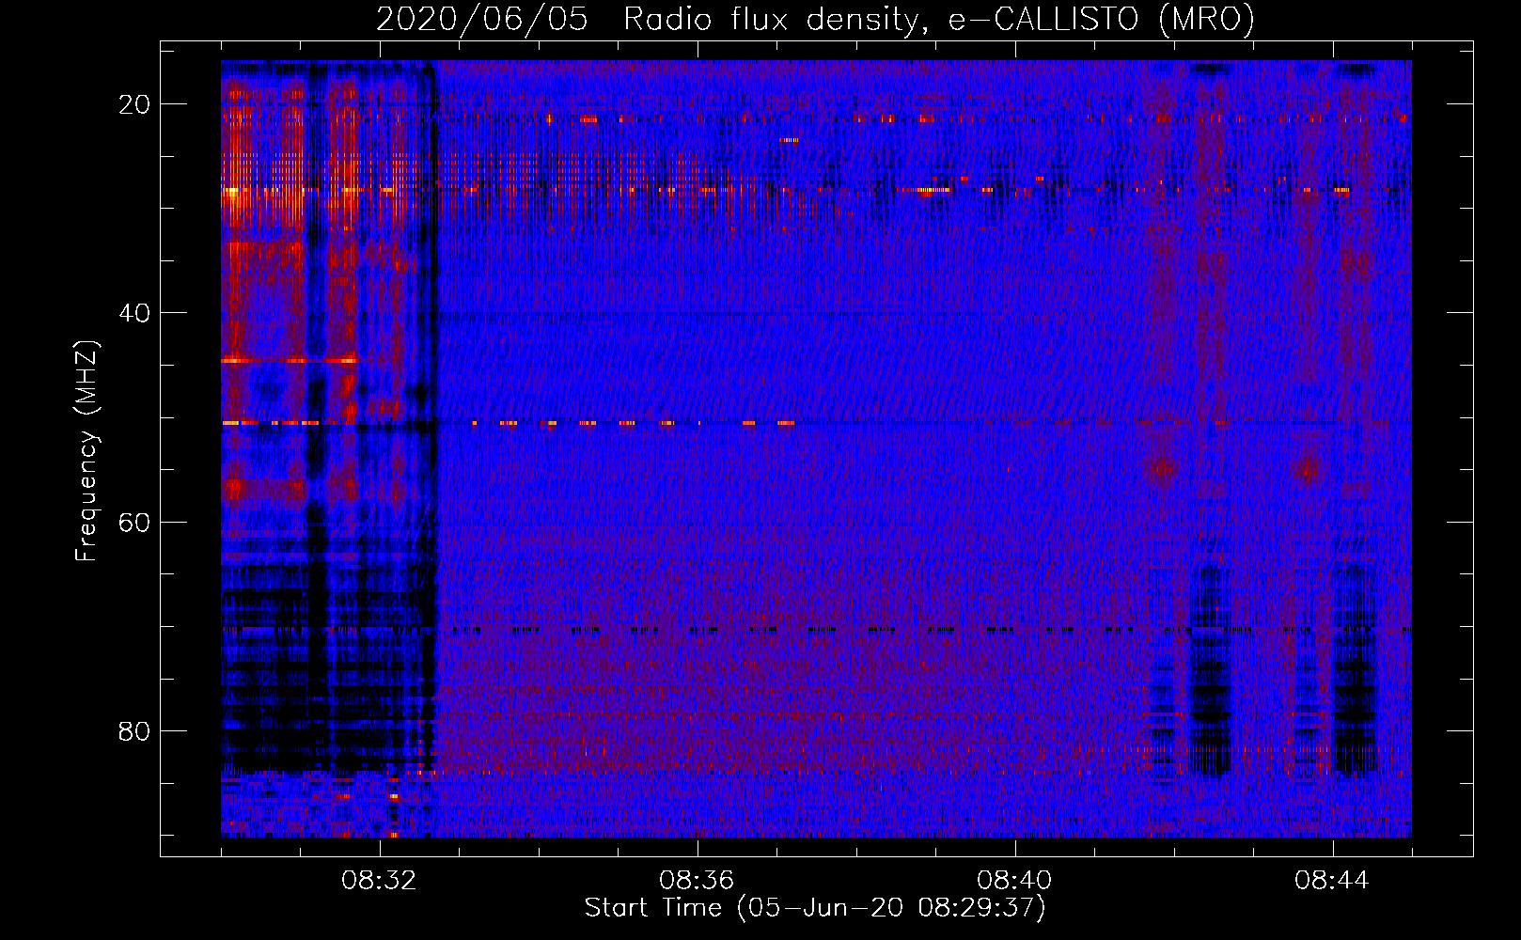Viewport: 1521px width, 940px height.
Task: Click the 80 MHz frequency tick label
Action: pos(134,730)
